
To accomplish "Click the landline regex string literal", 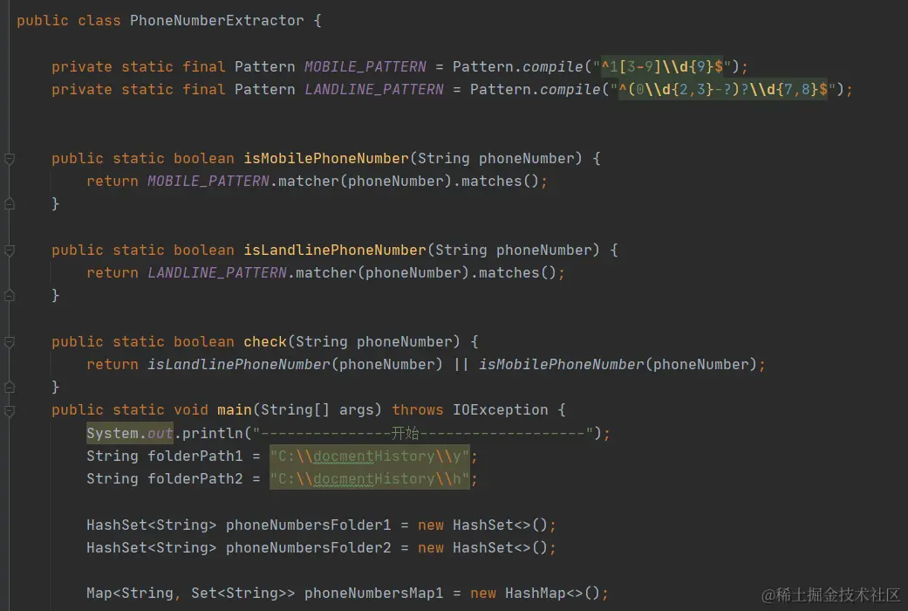I will pyautogui.click(x=723, y=89).
